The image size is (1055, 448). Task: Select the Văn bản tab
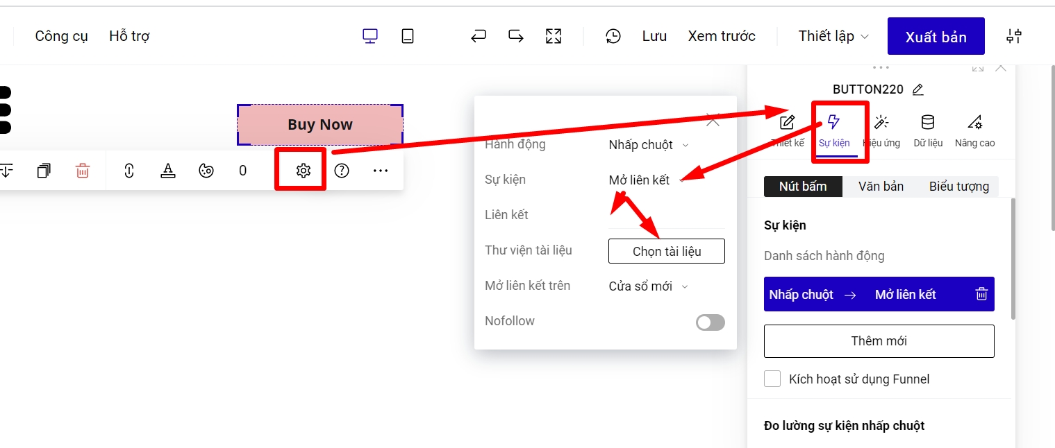tap(881, 187)
